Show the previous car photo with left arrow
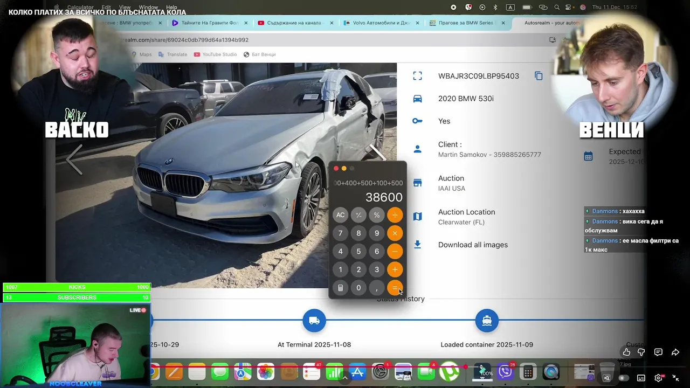Viewport: 690px width, 388px height. coord(74,160)
